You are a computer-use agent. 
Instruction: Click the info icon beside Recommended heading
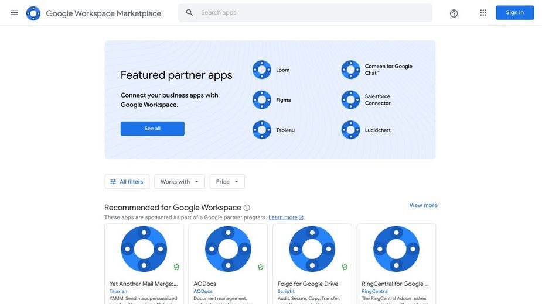[247, 208]
